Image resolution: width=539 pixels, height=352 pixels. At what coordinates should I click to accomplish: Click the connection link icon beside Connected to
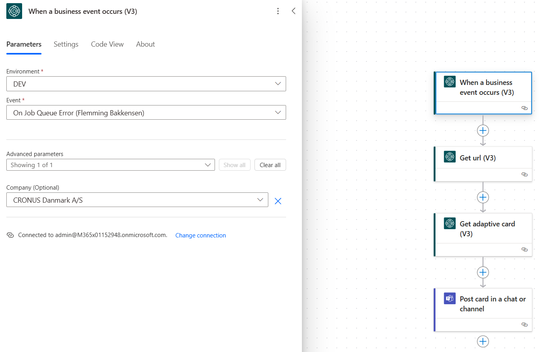(10, 235)
